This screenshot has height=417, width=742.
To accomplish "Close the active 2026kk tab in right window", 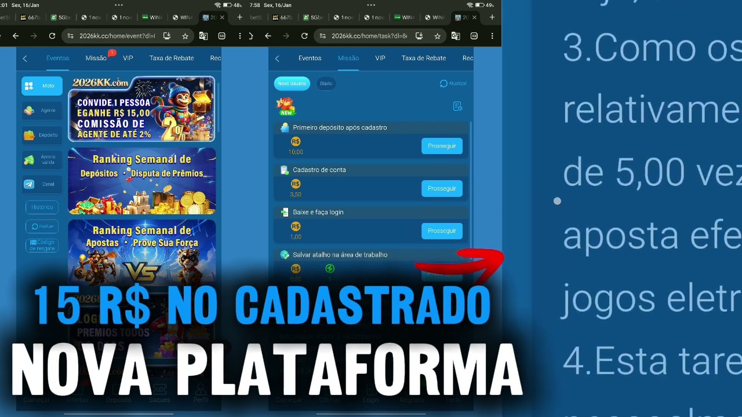I will [x=475, y=17].
